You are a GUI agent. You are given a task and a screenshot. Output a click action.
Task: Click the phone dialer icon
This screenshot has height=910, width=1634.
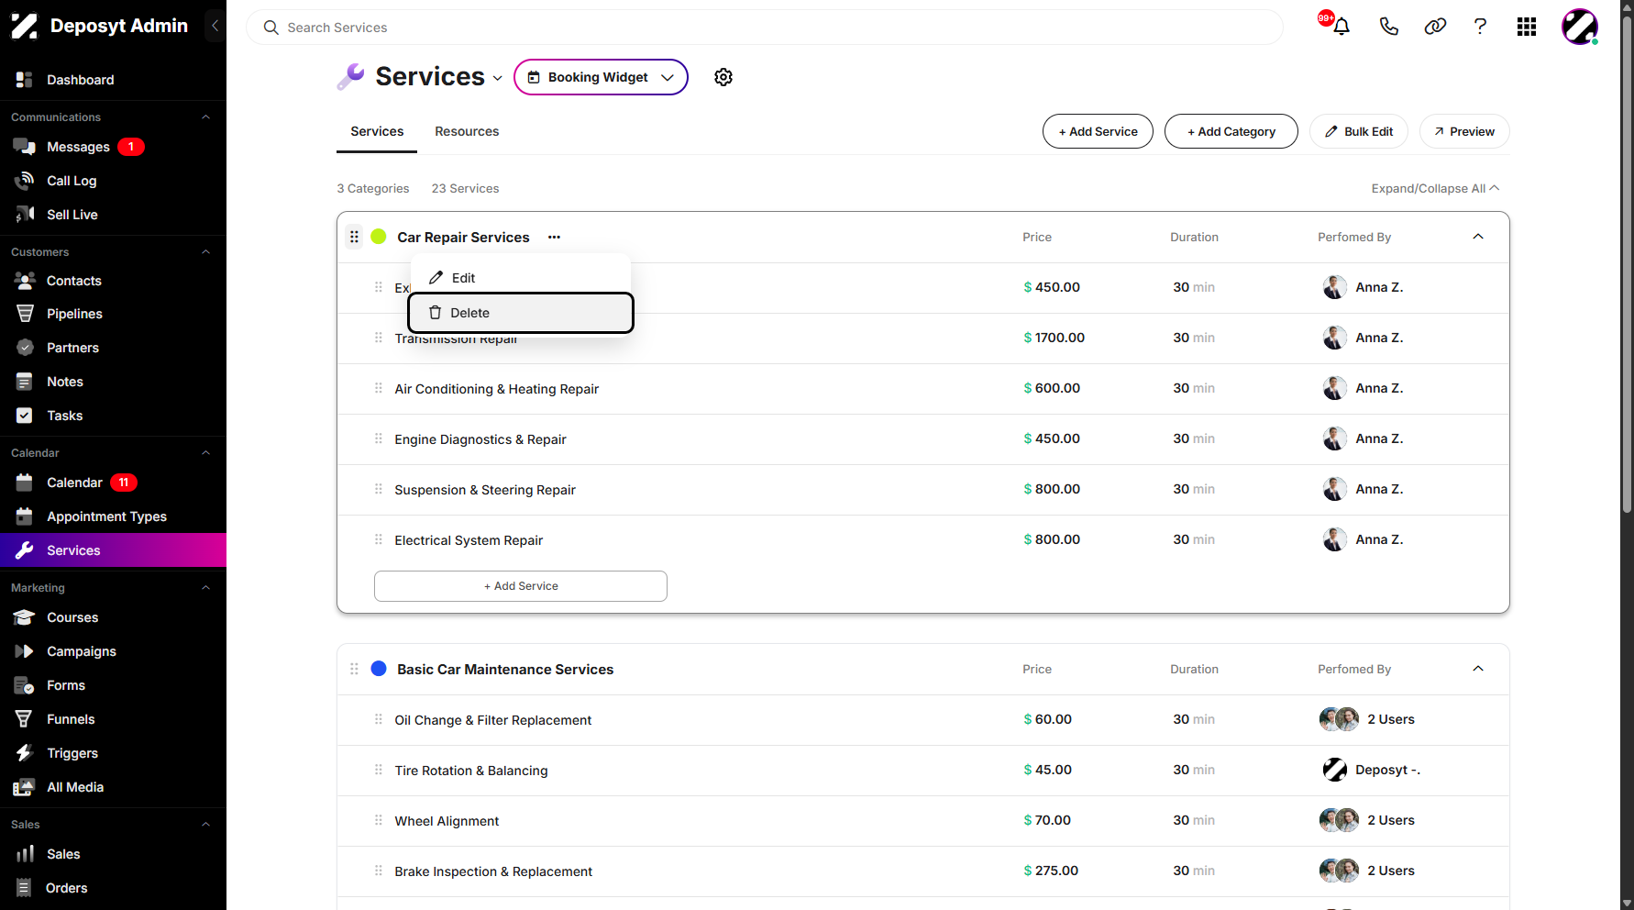(x=1388, y=27)
